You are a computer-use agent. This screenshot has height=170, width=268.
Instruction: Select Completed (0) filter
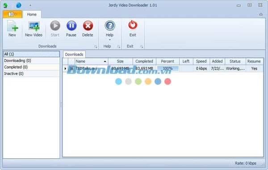[x=31, y=67]
